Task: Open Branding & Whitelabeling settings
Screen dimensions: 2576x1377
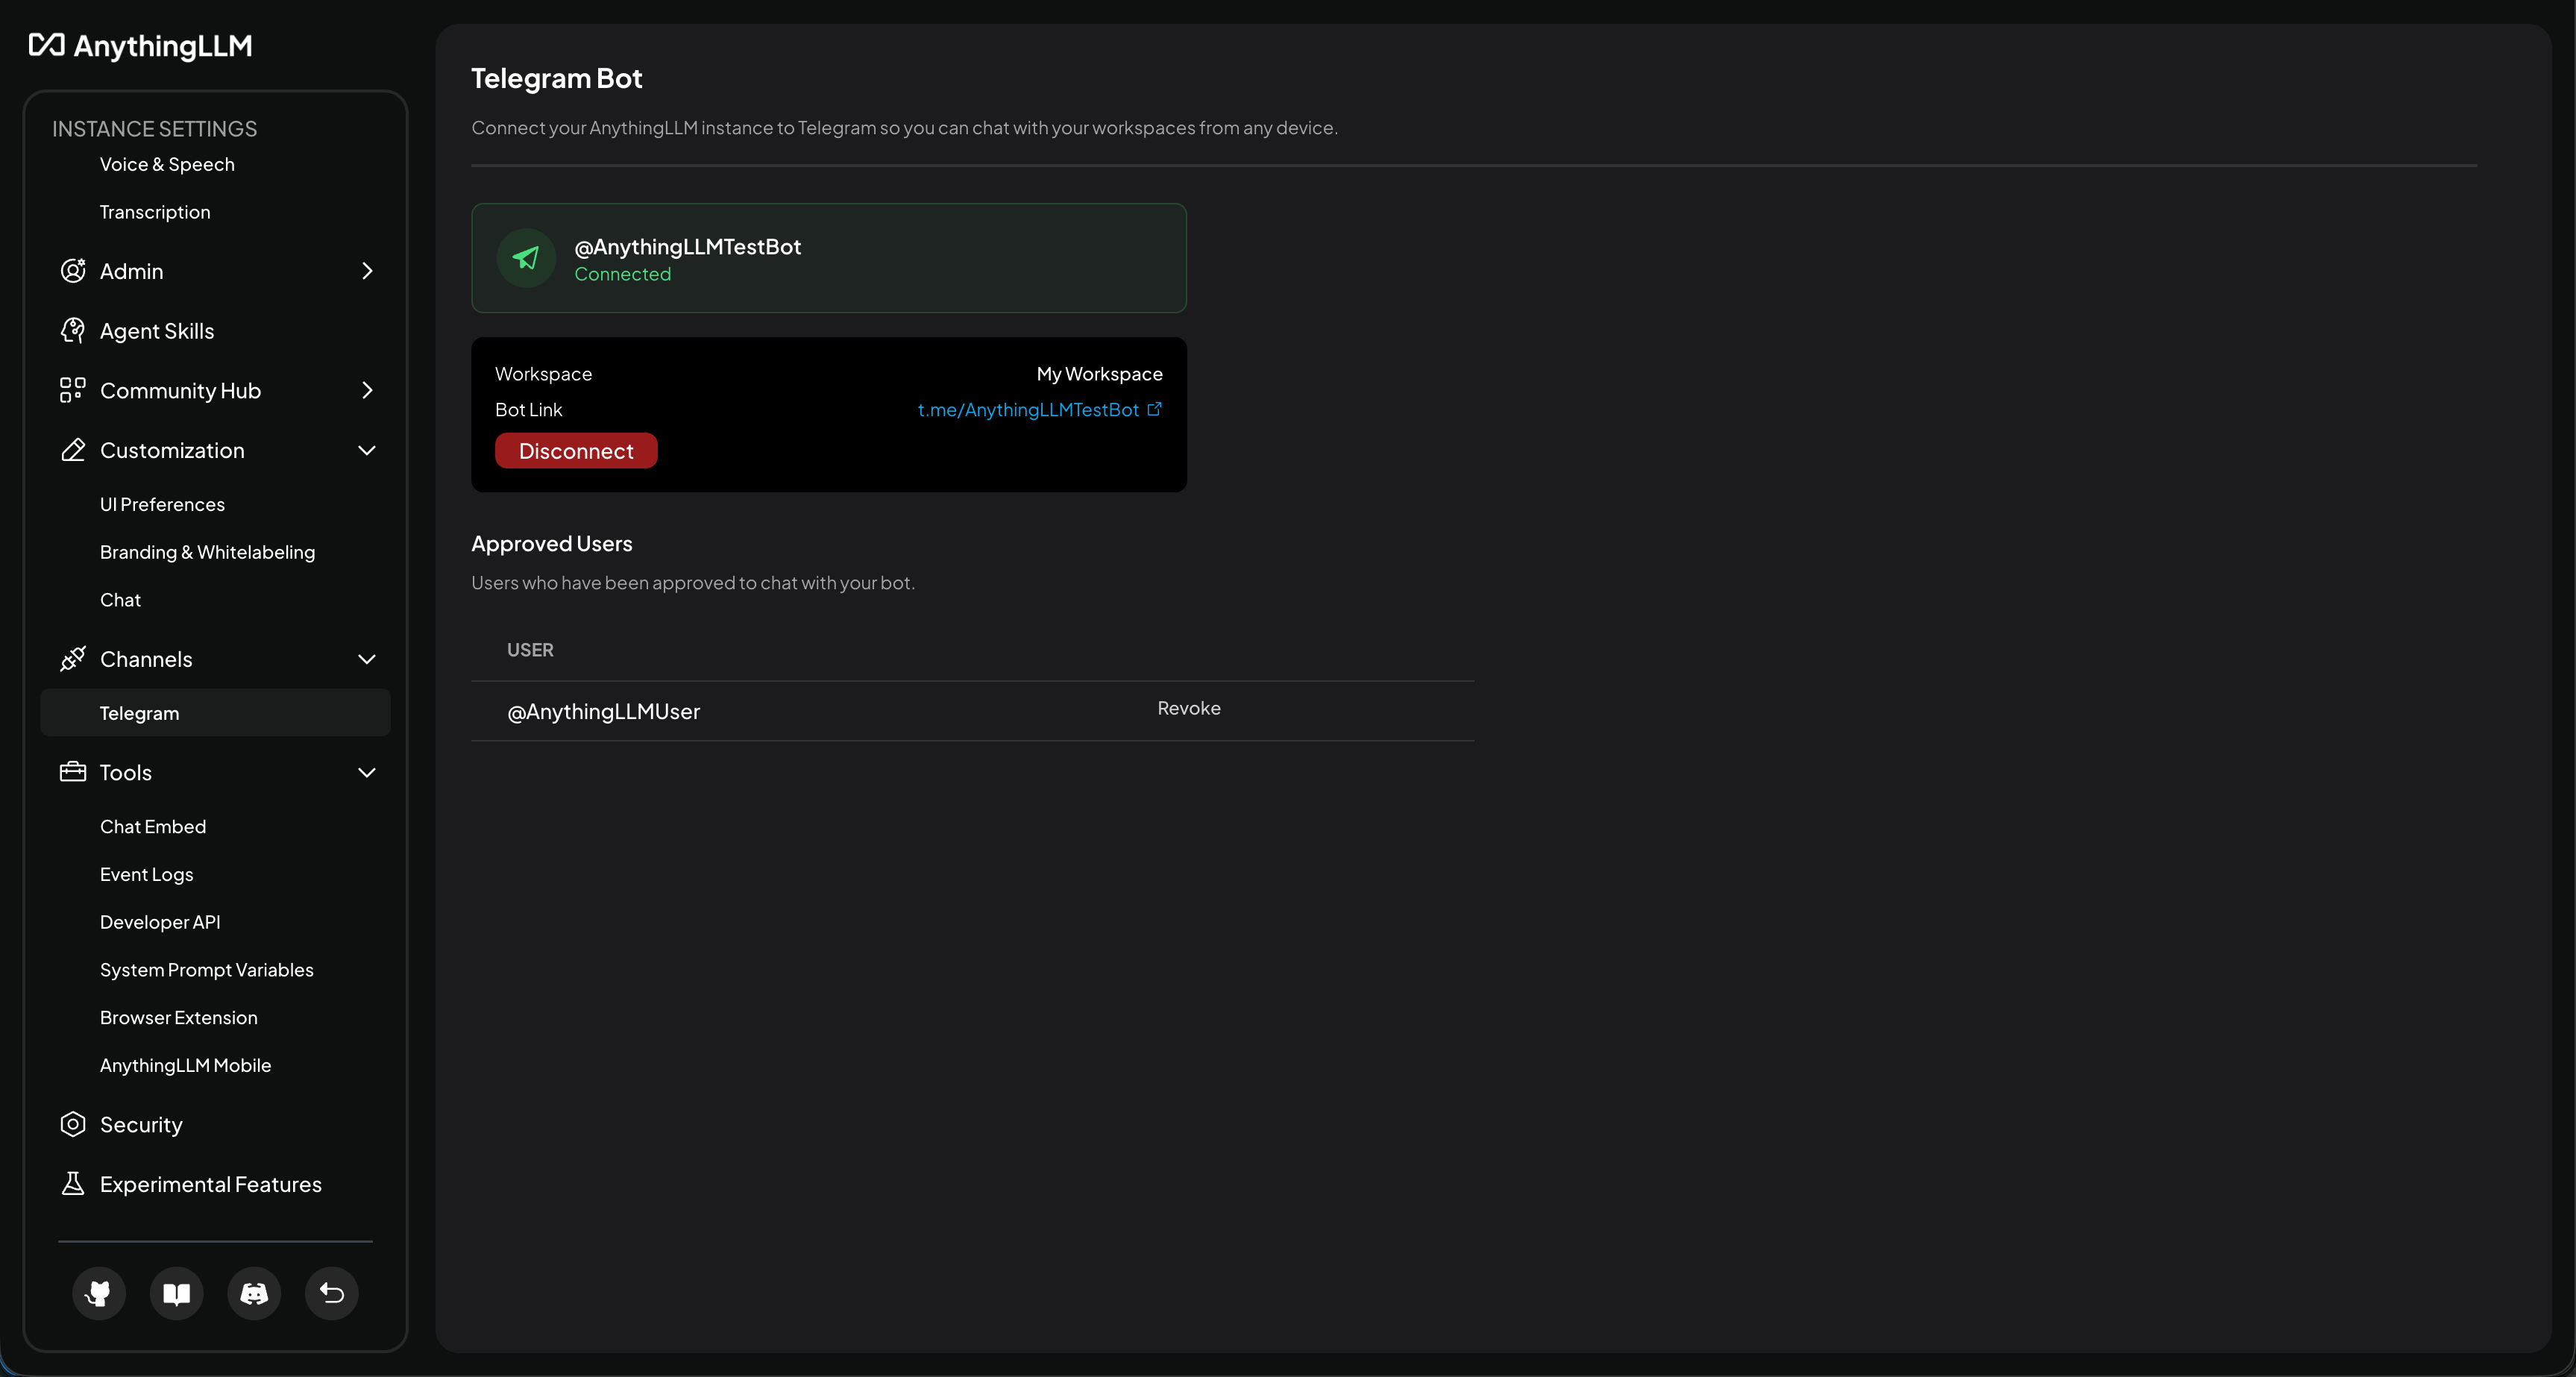Action: coord(207,551)
